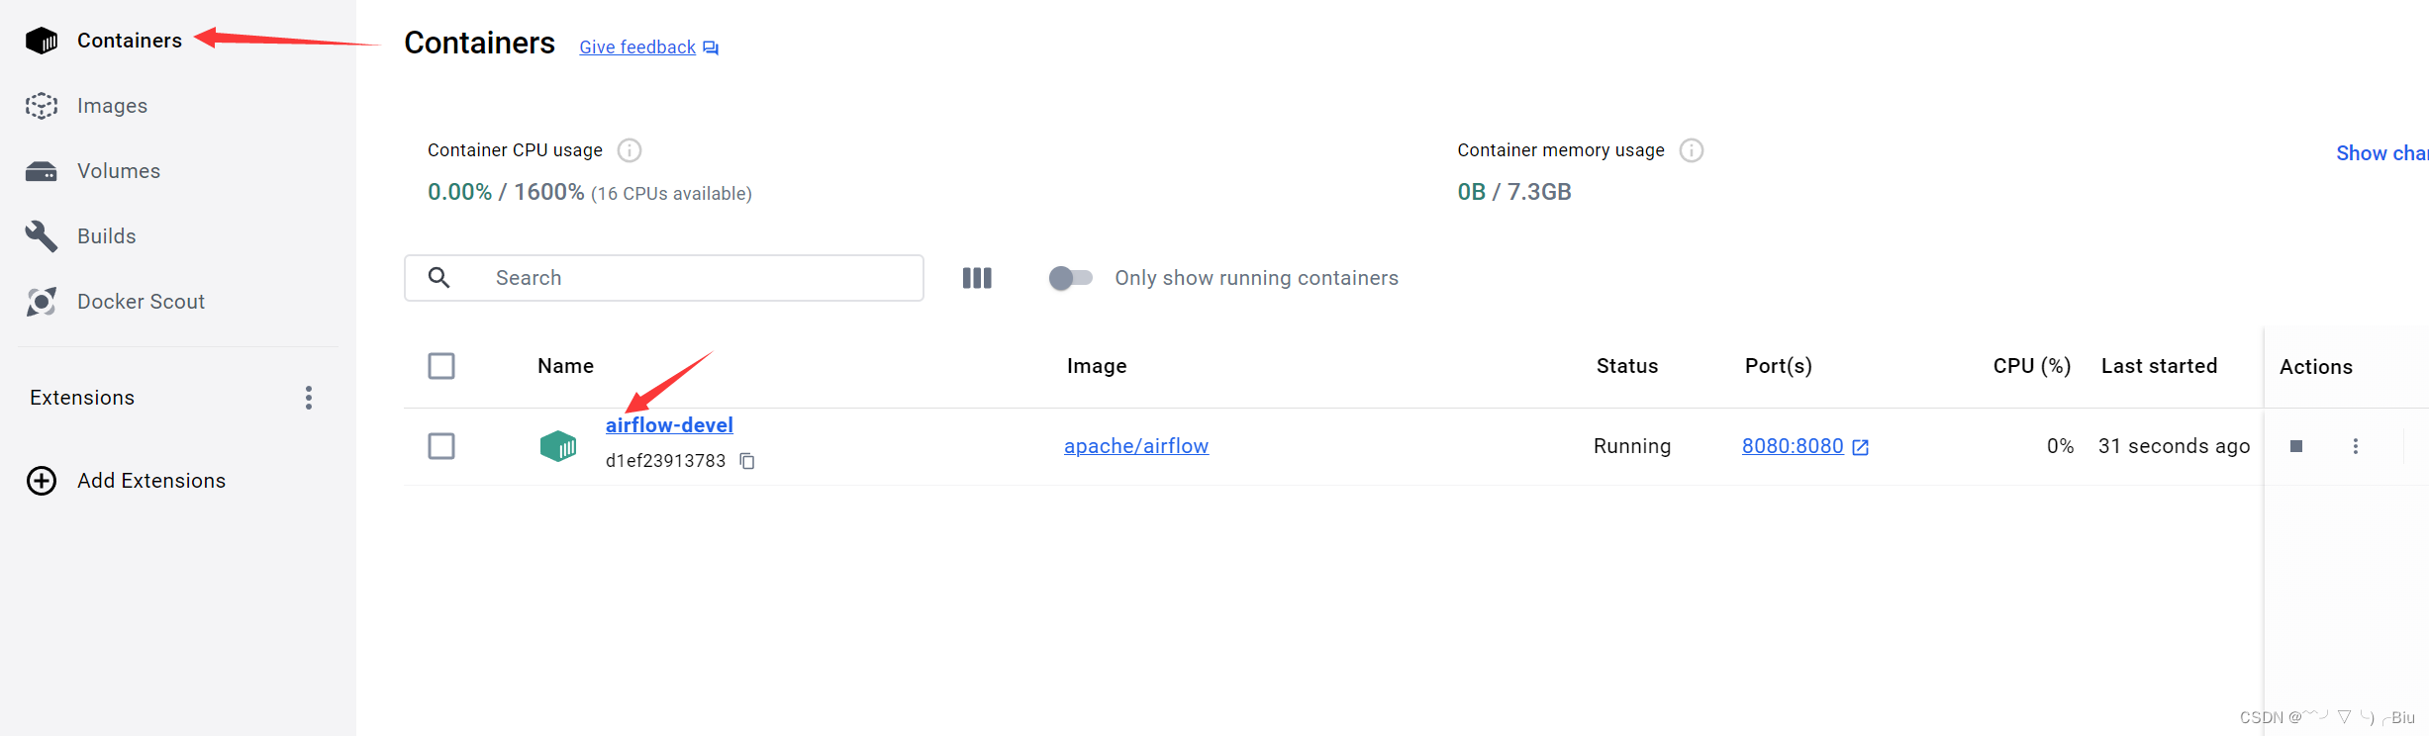Tick the checkbox for airflow-devel row

[441, 446]
